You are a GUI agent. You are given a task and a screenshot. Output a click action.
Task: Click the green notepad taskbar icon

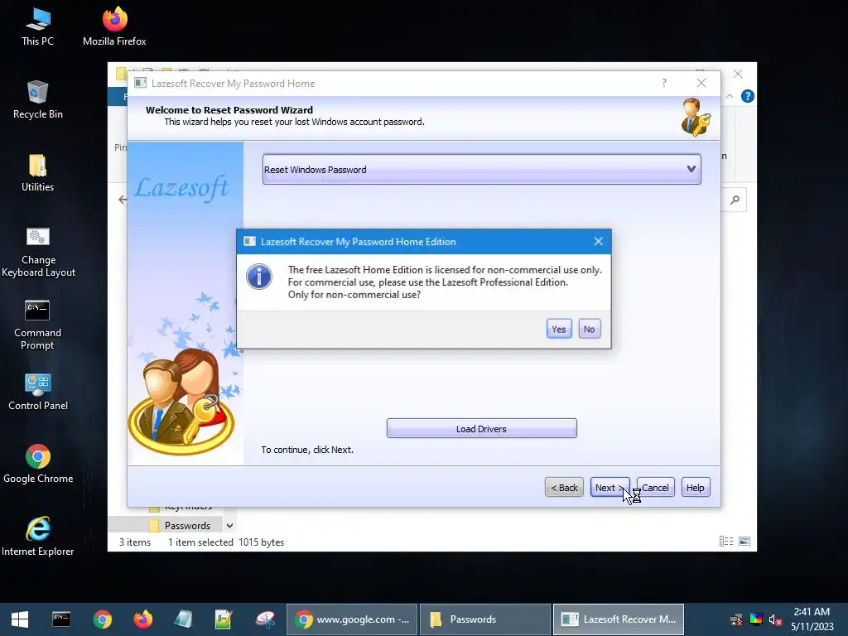(x=224, y=619)
